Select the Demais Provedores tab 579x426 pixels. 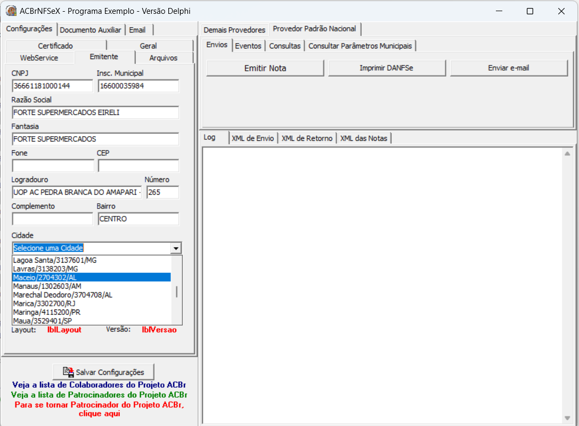pos(234,29)
